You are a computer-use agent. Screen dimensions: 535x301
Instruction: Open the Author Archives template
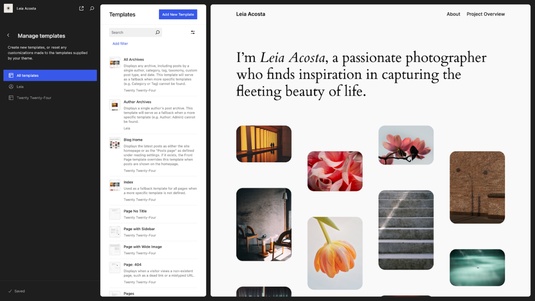[137, 102]
